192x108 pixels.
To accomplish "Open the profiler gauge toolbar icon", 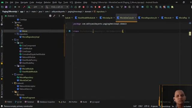I will coord(91,7).
